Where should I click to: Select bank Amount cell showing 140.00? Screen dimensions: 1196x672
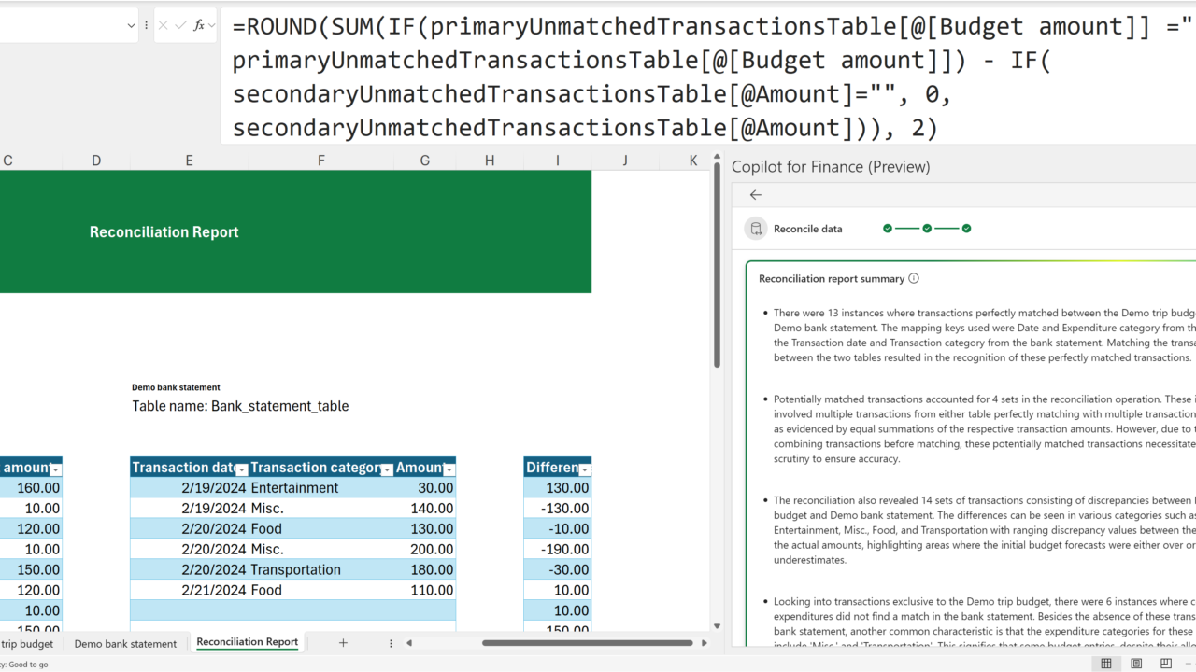[x=425, y=509]
